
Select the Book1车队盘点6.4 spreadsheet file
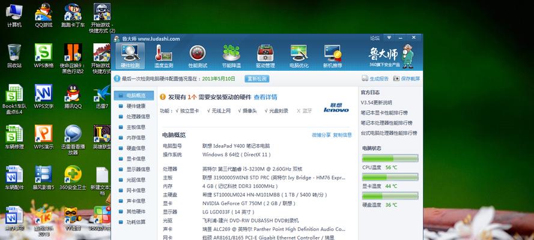tap(14, 99)
